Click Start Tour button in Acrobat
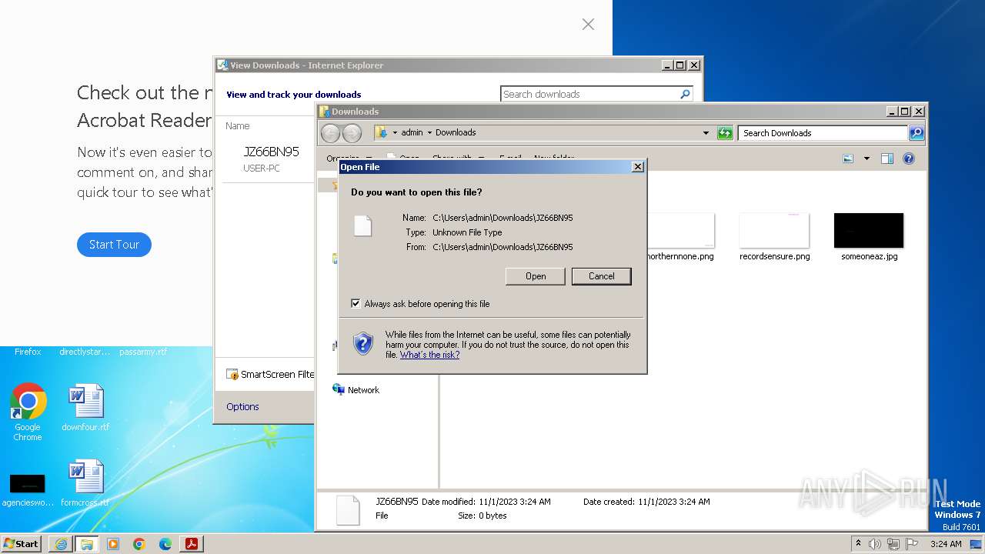This screenshot has width=985, height=554. [x=114, y=245]
